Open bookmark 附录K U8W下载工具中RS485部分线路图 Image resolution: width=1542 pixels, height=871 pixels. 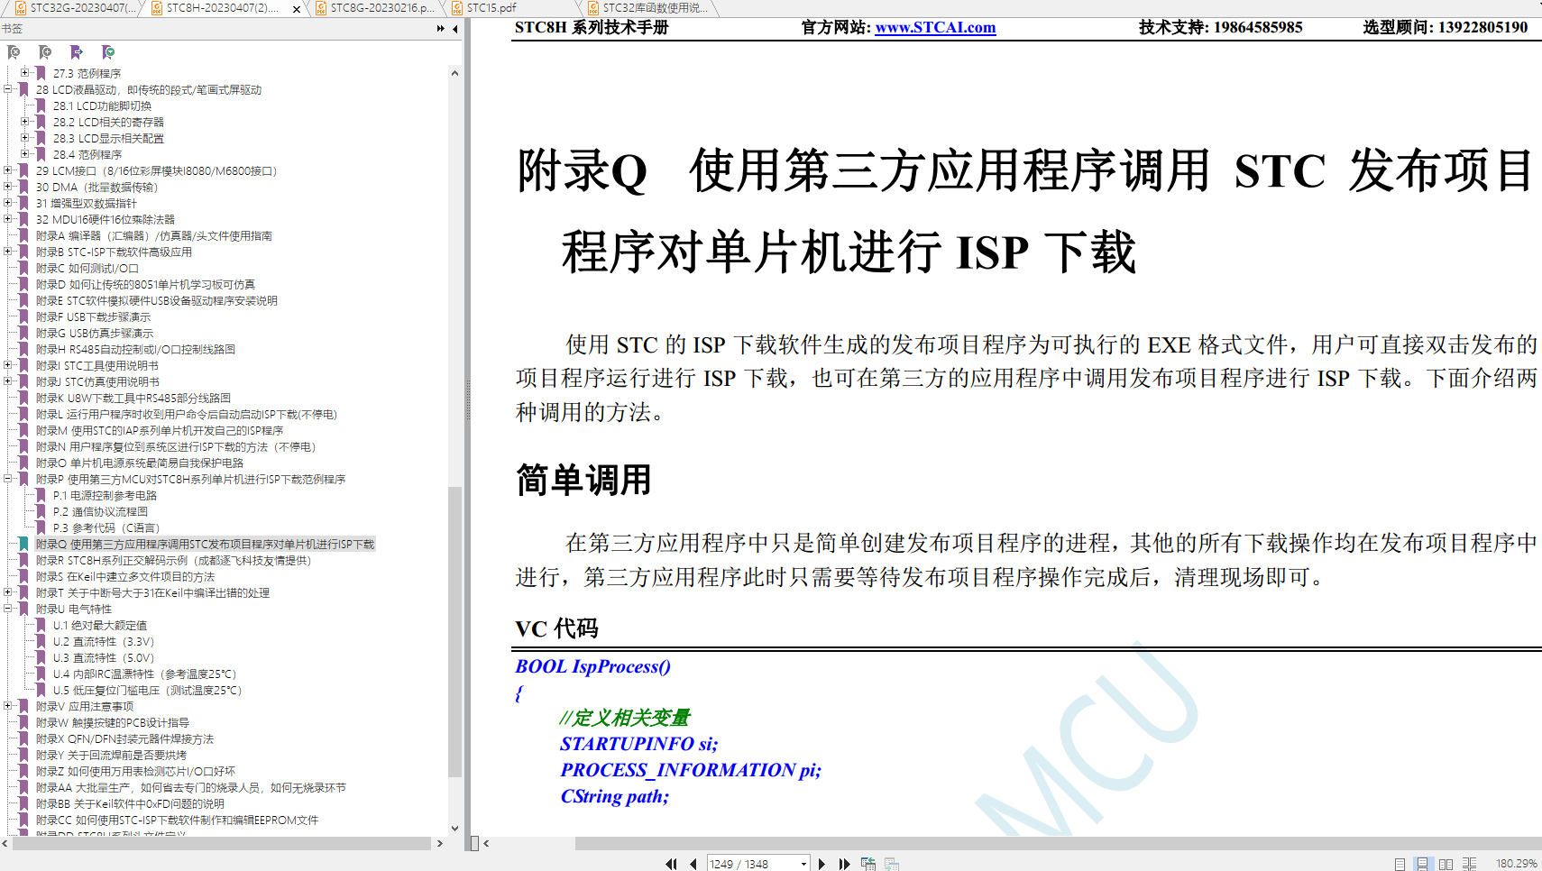133,398
